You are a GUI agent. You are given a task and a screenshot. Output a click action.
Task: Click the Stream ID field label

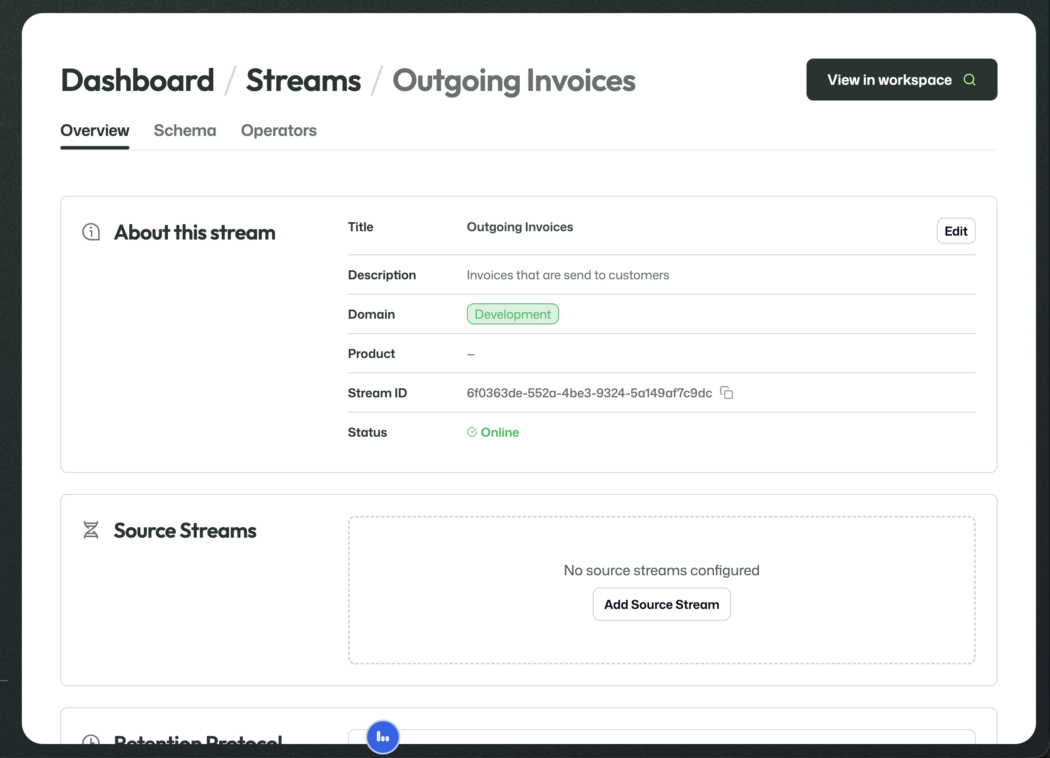click(377, 393)
